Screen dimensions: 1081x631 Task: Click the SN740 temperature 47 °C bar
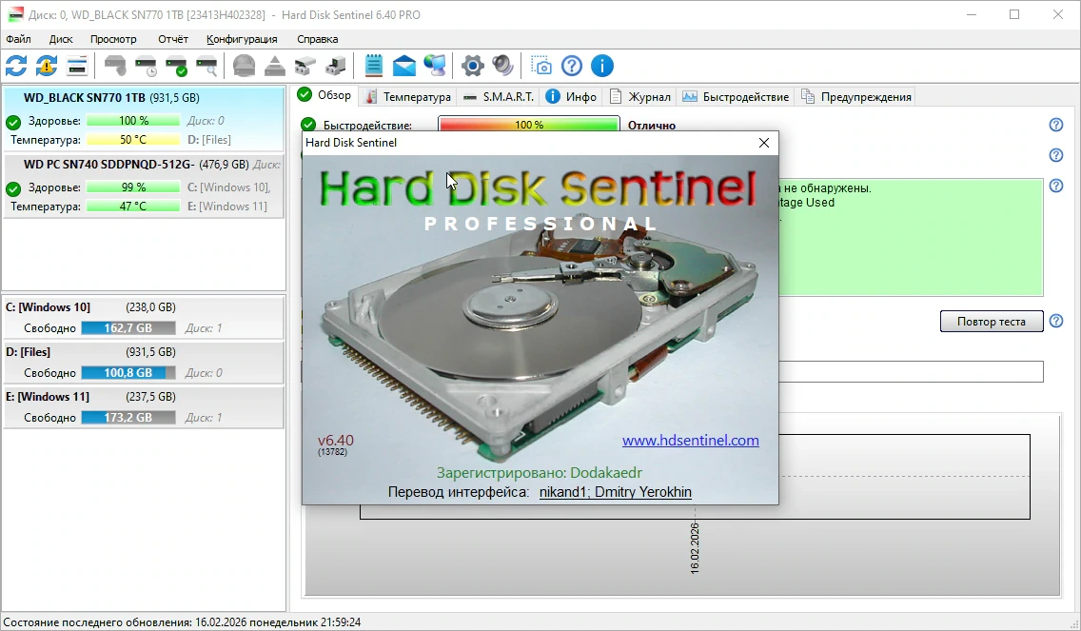pyautogui.click(x=133, y=207)
